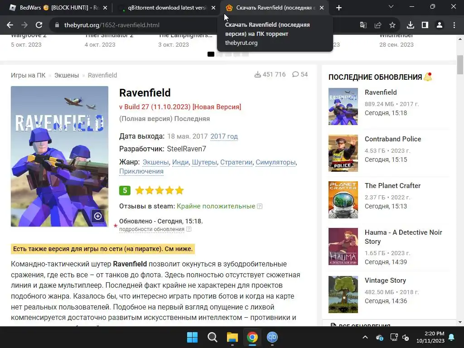Open the Экшены genre link

tap(156, 162)
